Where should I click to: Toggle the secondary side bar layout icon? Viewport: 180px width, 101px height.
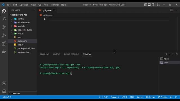point(153,5)
